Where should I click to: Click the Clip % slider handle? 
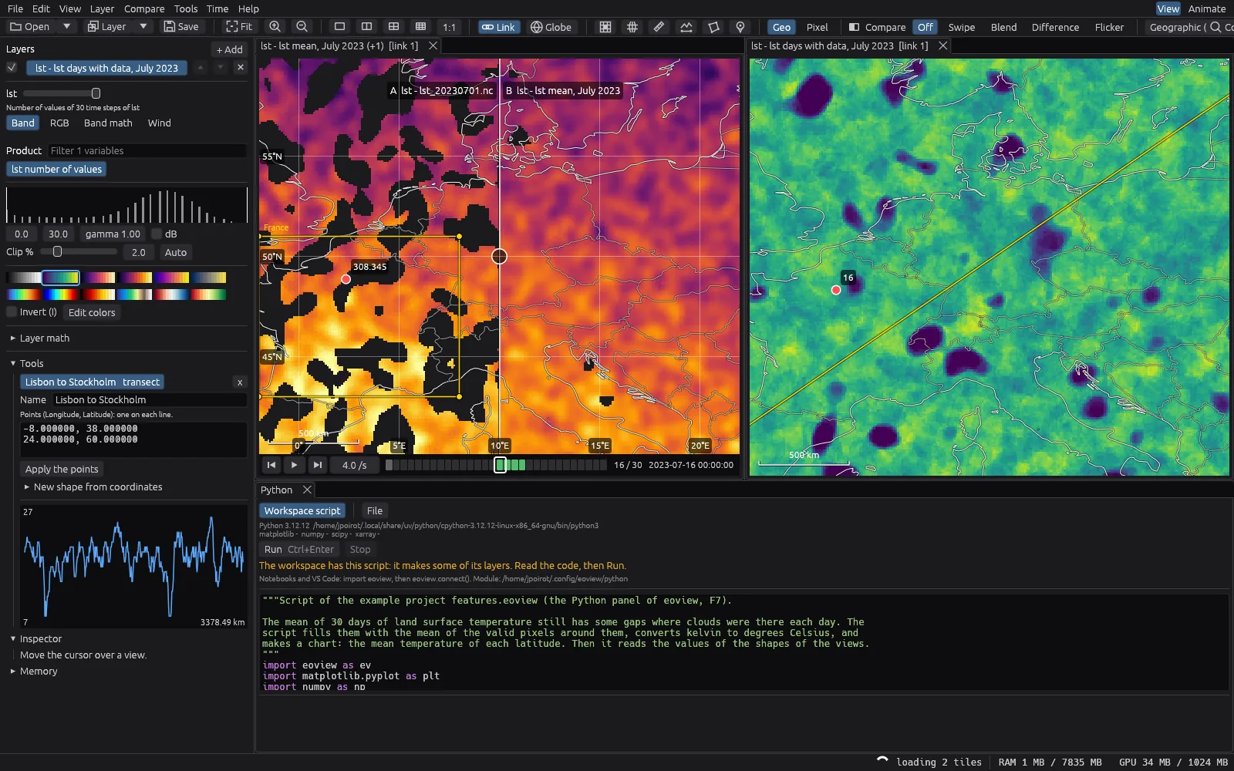57,252
